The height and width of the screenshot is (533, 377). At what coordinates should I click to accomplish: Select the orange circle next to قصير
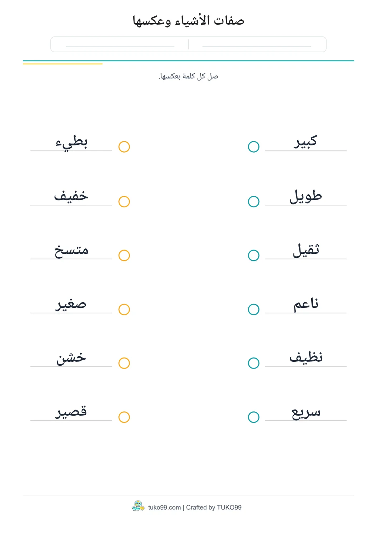coord(124,417)
